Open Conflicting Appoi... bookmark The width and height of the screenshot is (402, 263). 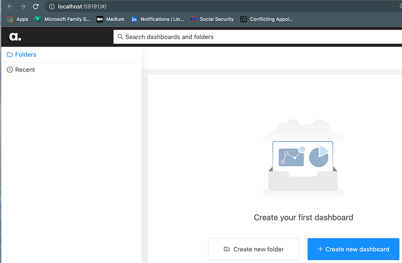point(267,19)
